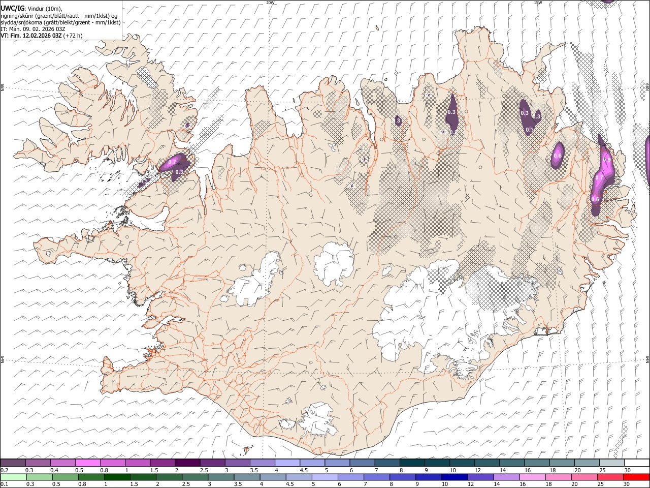650x488 pixels.
Task: Select navy blue rain swatch between 10 and 12
Action: [455, 477]
